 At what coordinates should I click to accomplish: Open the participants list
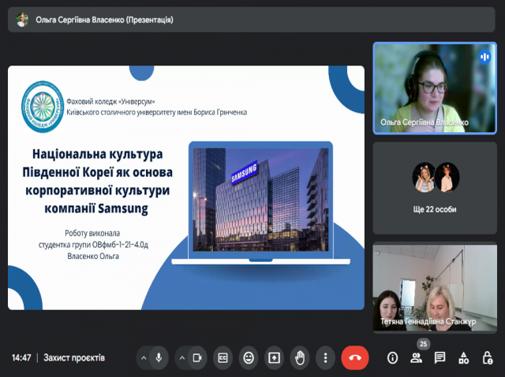tap(416, 358)
